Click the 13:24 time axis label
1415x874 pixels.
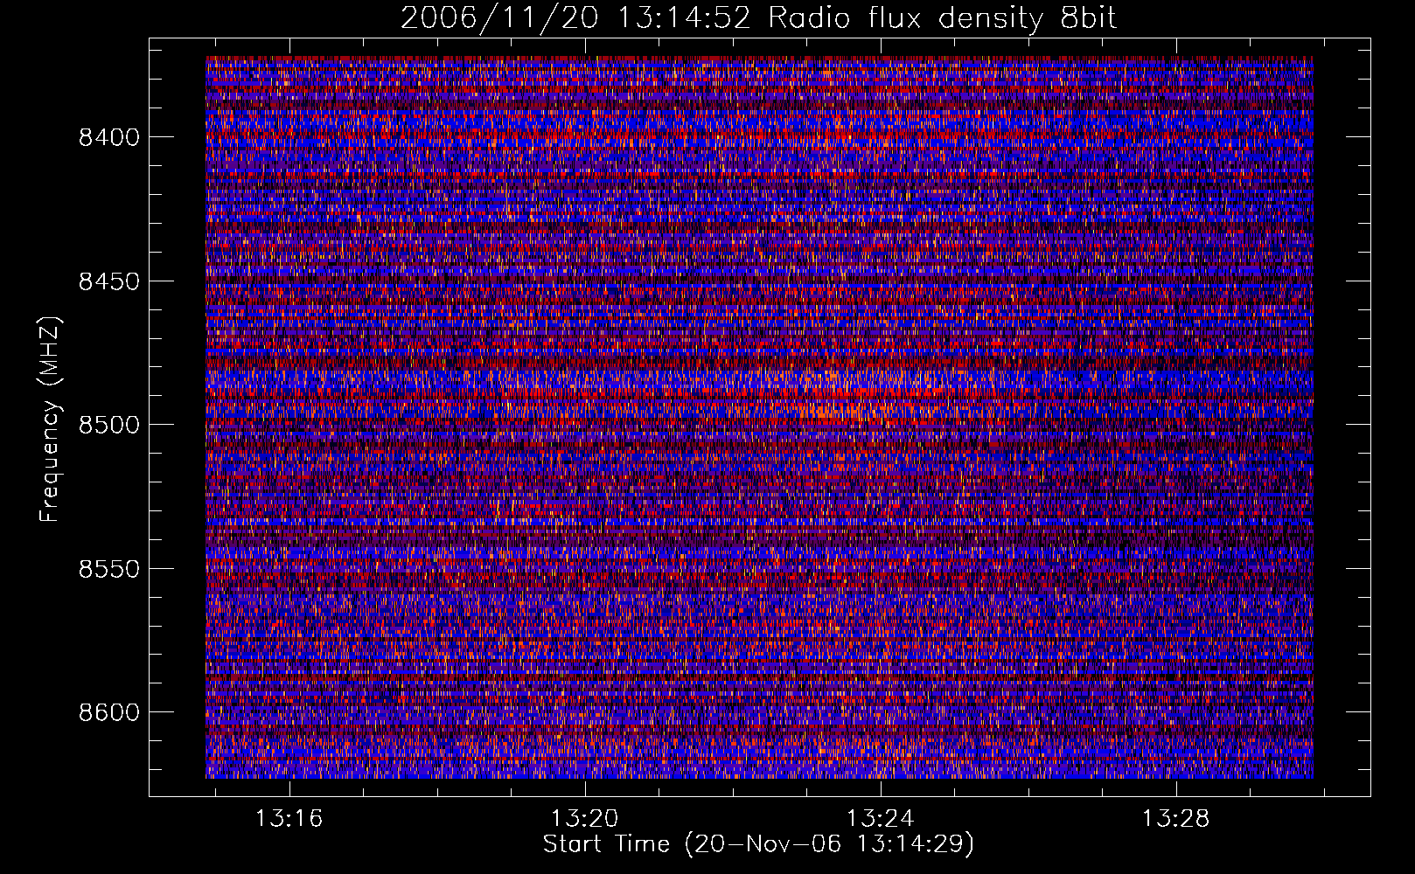880,818
